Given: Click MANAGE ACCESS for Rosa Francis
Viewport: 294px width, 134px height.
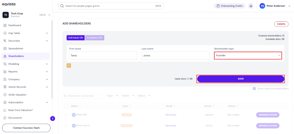Looking at the screenshot, I should pyautogui.click(x=268, y=126).
